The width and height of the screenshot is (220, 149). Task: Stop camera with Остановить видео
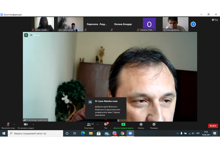click(26, 126)
